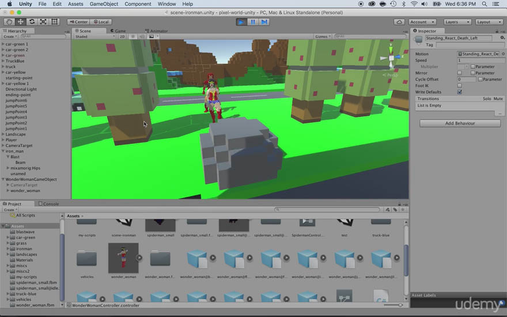Switch to the Animator tab
Screen dimensions: 507x317
click(x=156, y=31)
